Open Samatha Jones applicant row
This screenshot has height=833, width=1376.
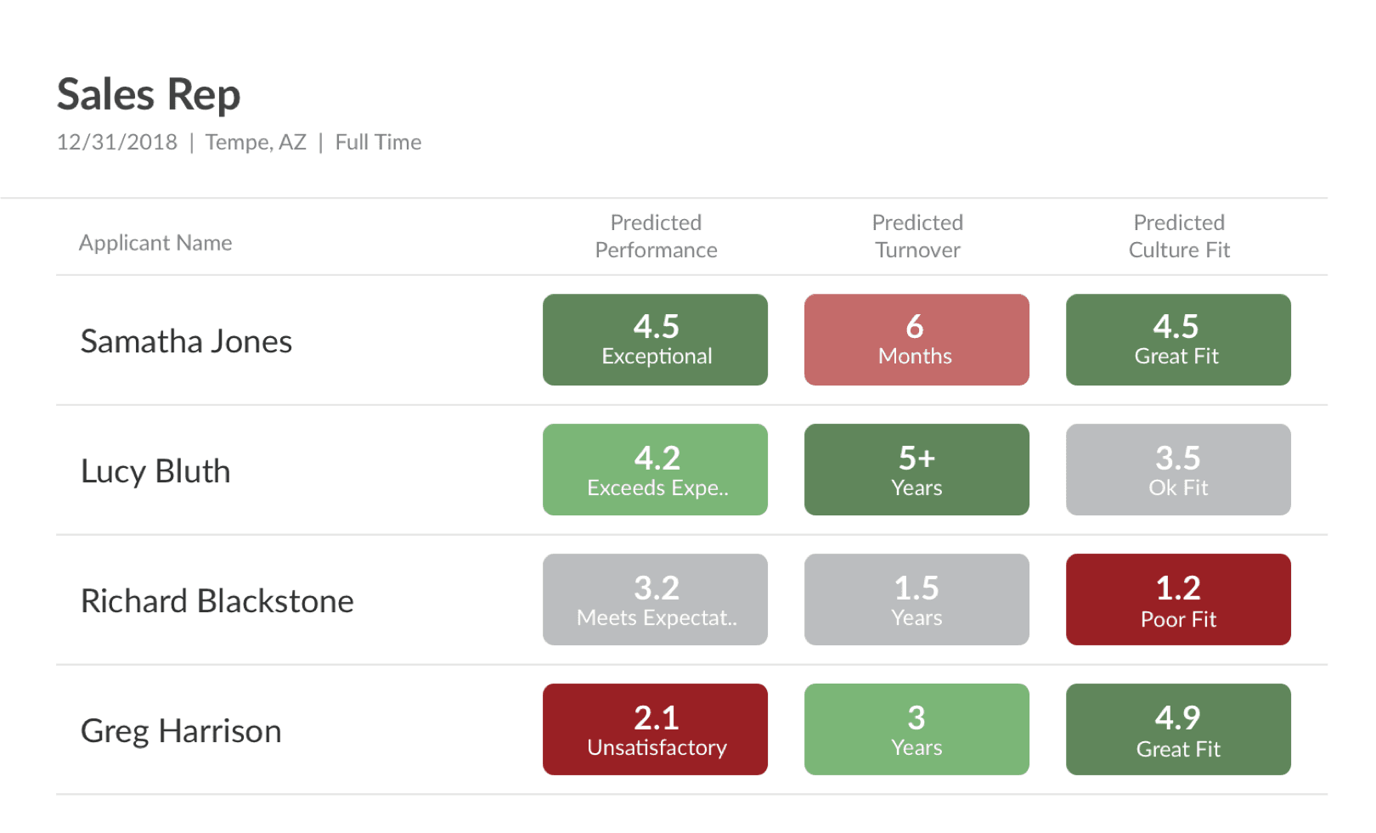tap(691, 341)
